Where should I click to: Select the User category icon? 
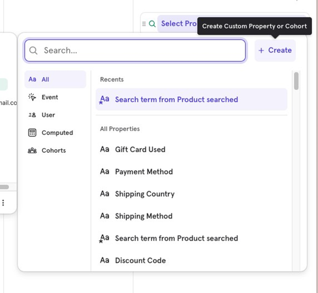[32, 115]
